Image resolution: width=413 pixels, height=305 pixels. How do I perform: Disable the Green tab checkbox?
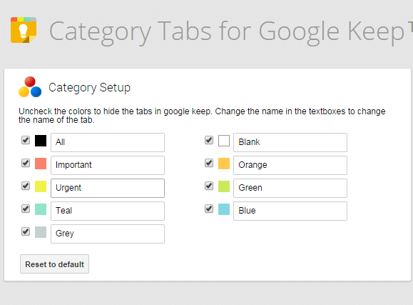coord(209,186)
